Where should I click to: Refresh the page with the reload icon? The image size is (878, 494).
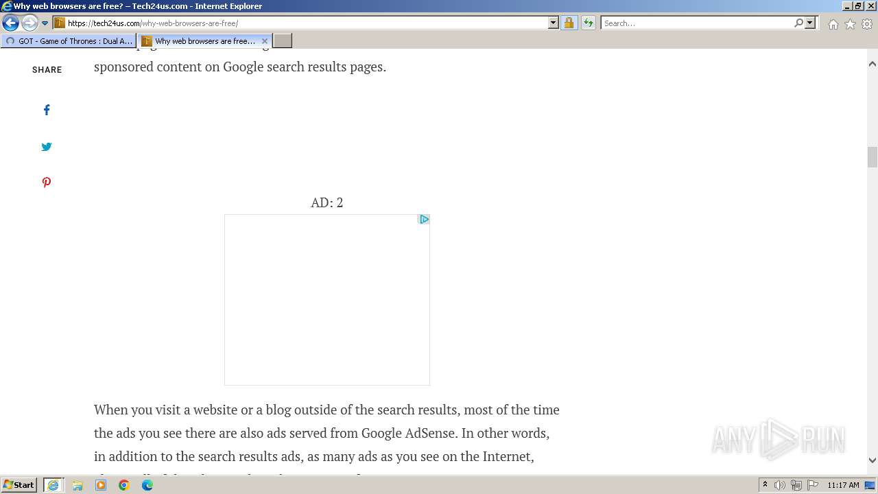(588, 23)
